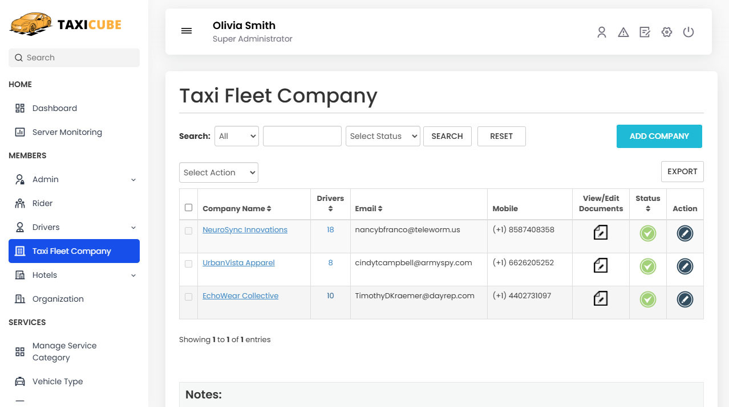Click the warning alert triangle icon
The image size is (729, 407).
pyautogui.click(x=623, y=32)
